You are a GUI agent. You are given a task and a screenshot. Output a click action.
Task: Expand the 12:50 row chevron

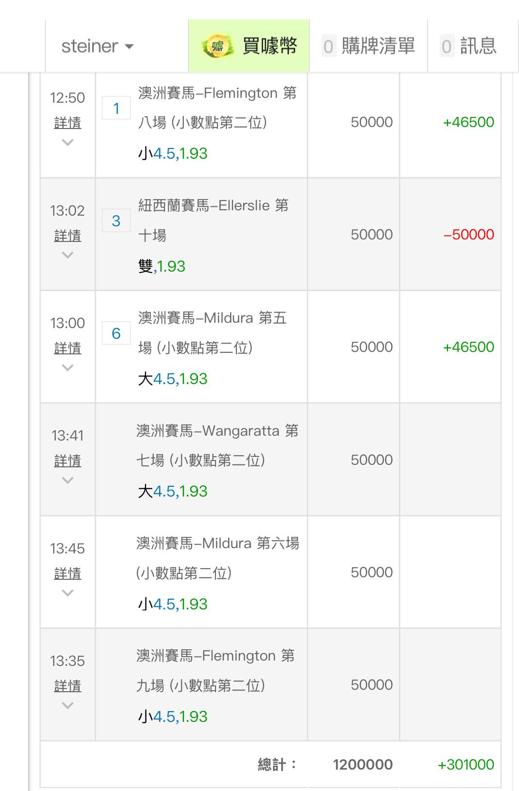[x=68, y=143]
